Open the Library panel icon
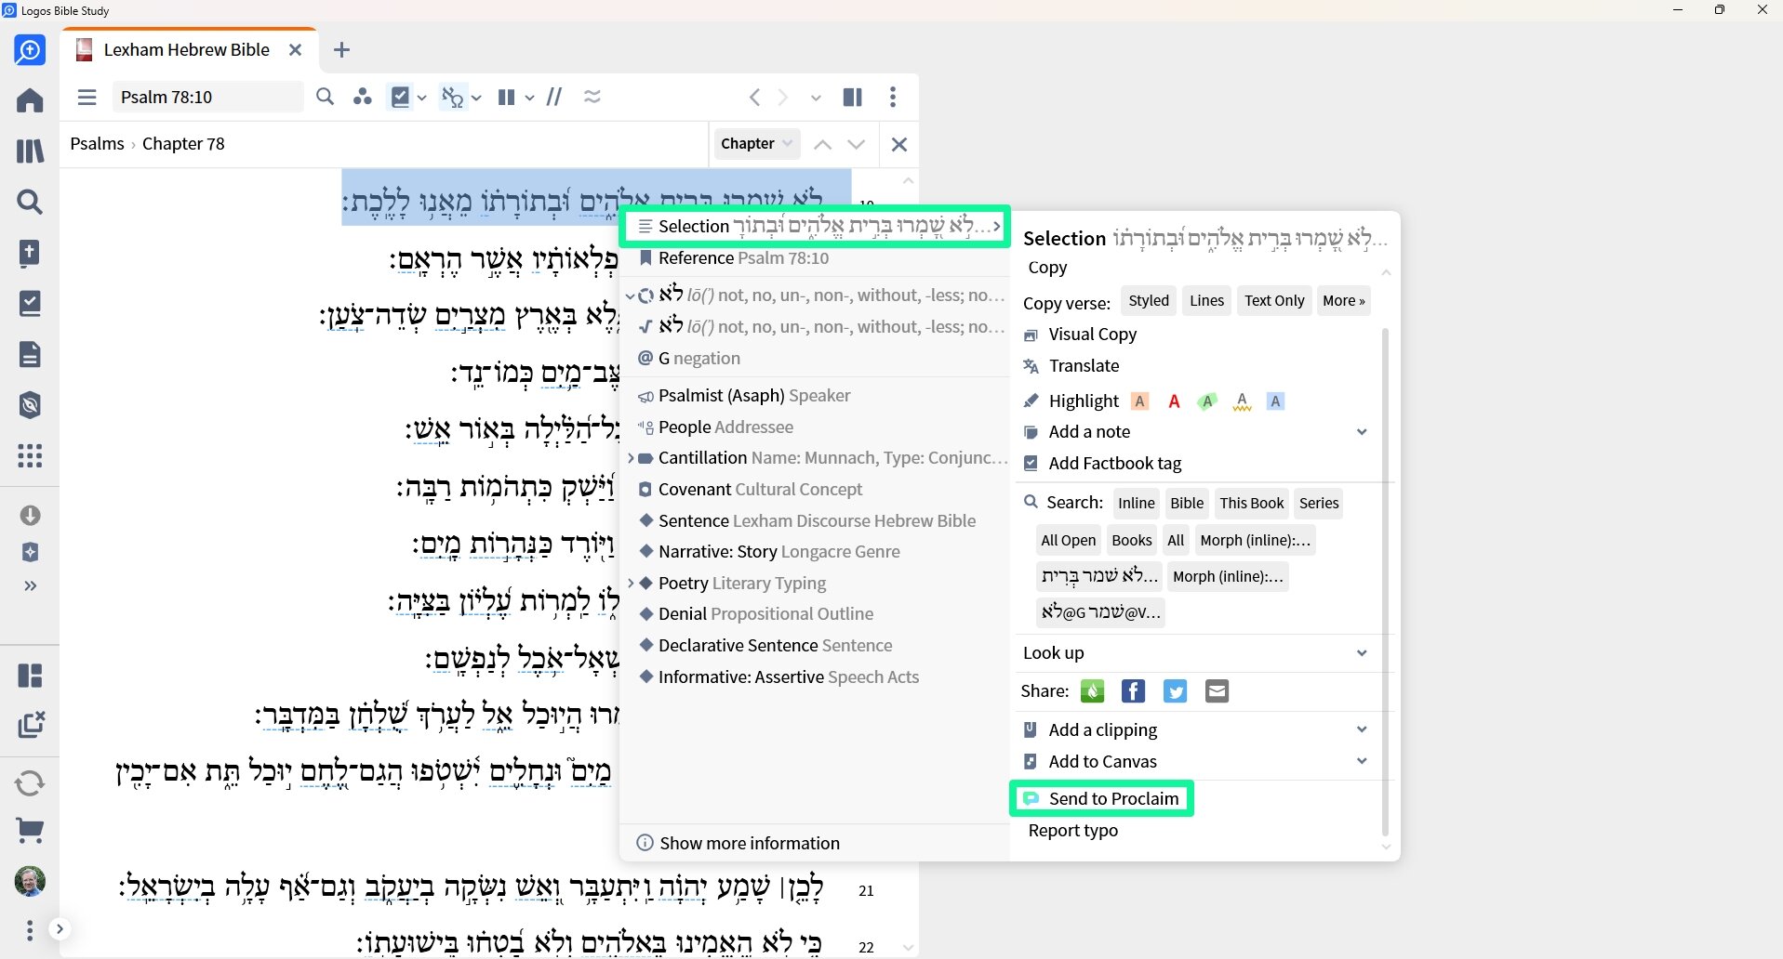 pyautogui.click(x=30, y=150)
